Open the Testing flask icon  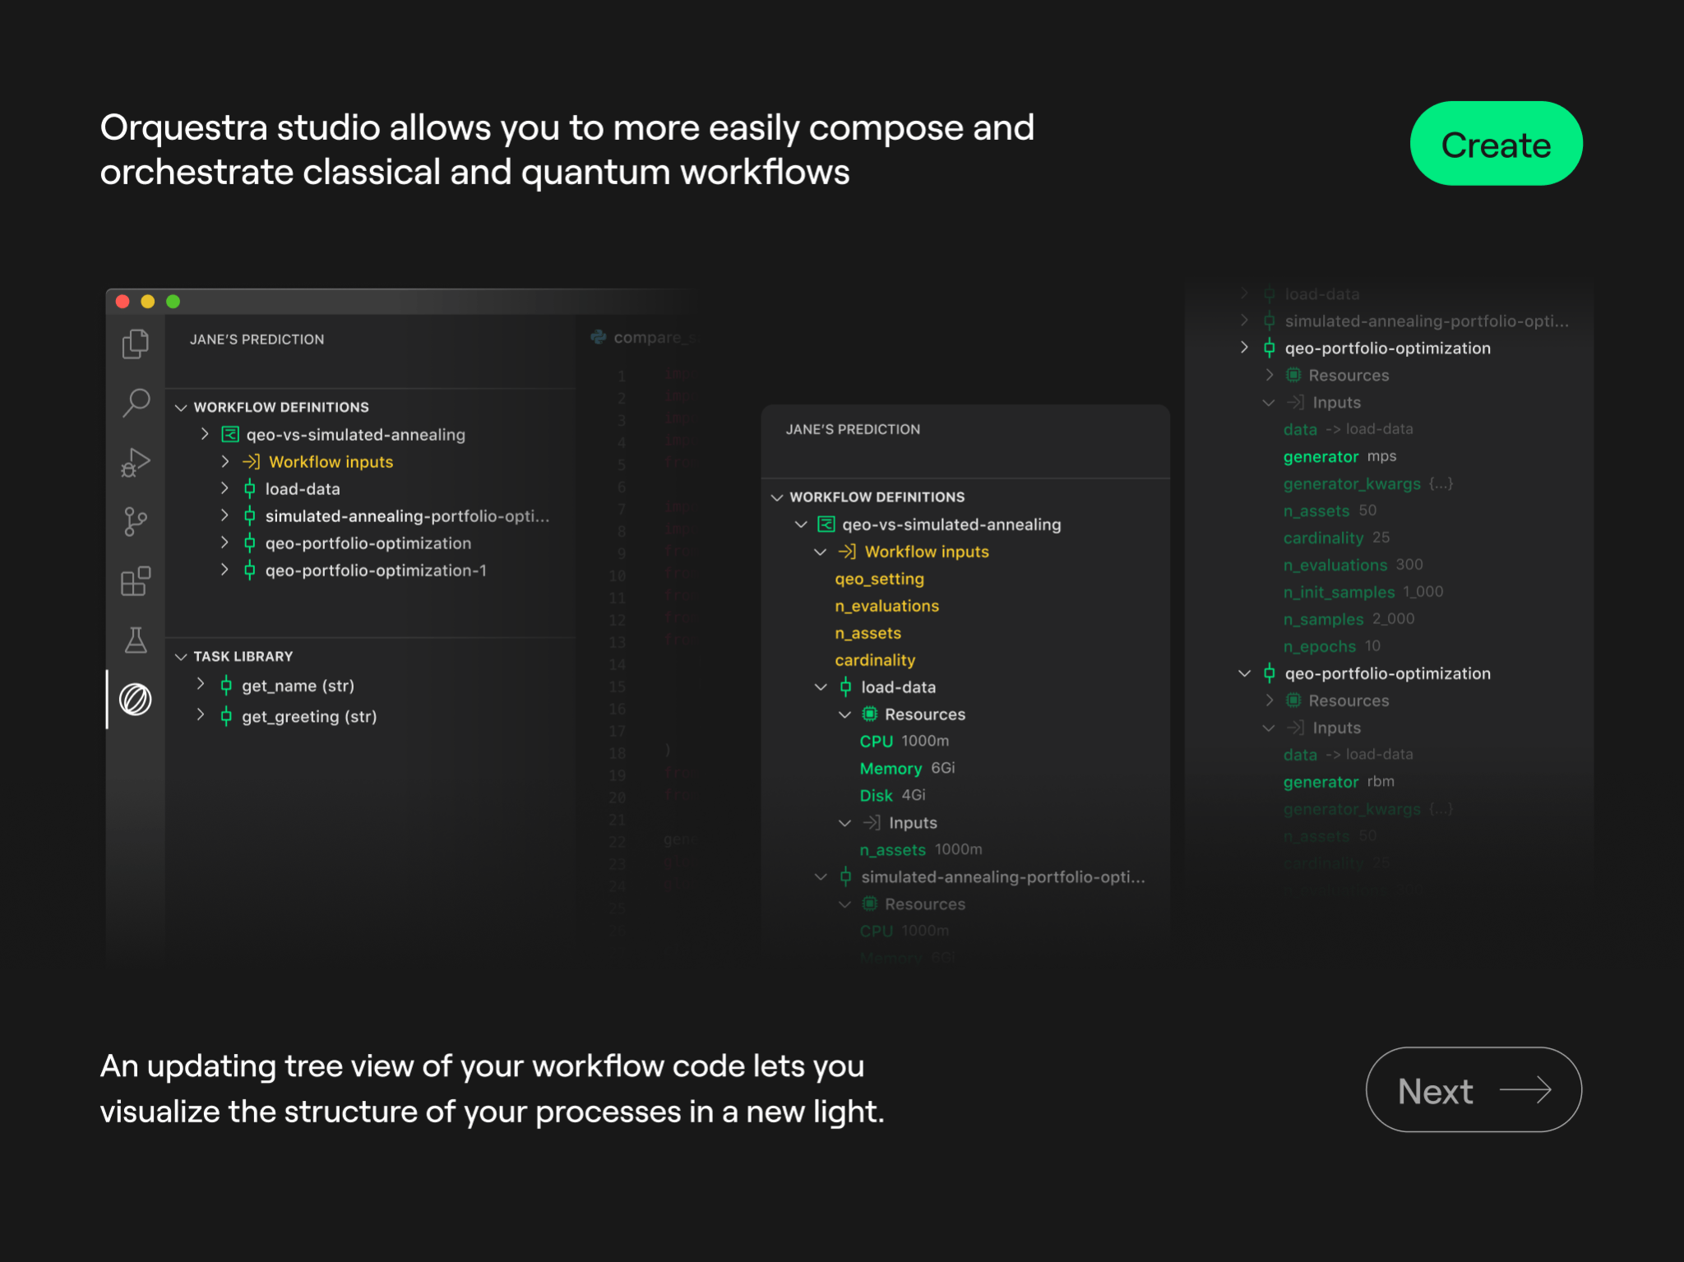tap(136, 640)
